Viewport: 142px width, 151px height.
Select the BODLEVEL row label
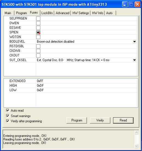(17, 42)
